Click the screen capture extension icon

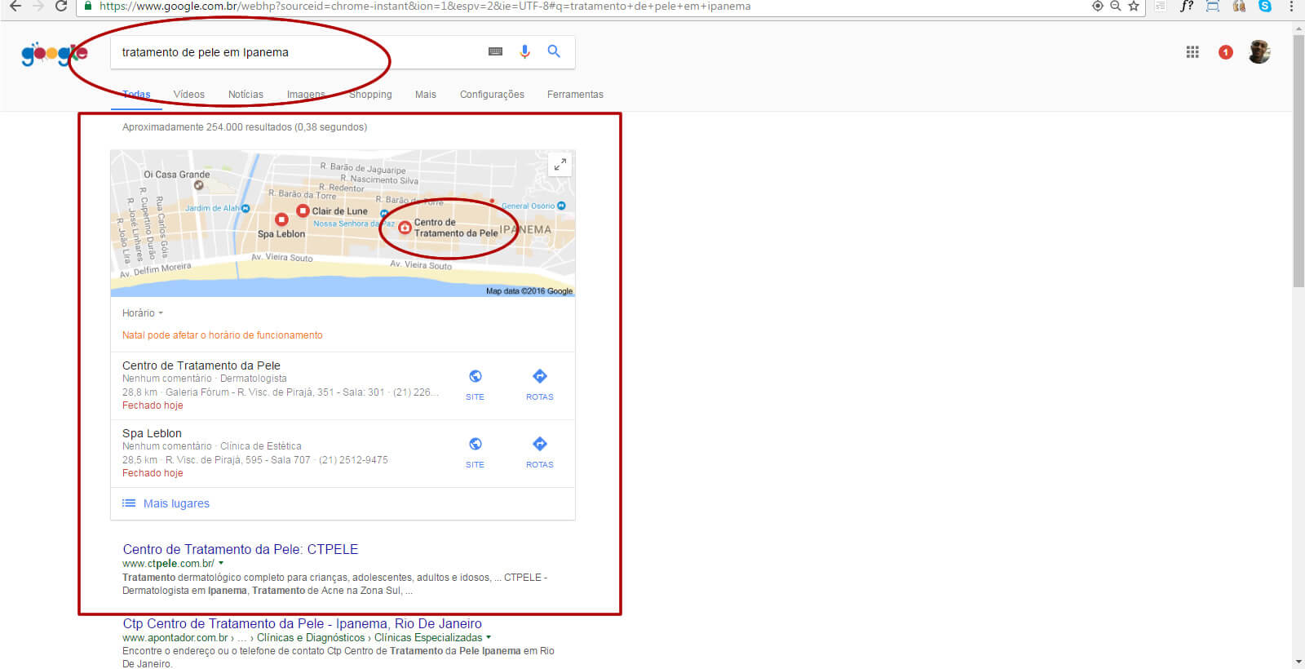click(1213, 6)
